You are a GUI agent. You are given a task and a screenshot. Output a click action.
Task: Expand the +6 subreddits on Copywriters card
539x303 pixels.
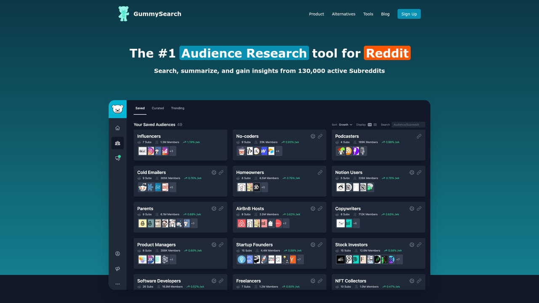(355, 223)
